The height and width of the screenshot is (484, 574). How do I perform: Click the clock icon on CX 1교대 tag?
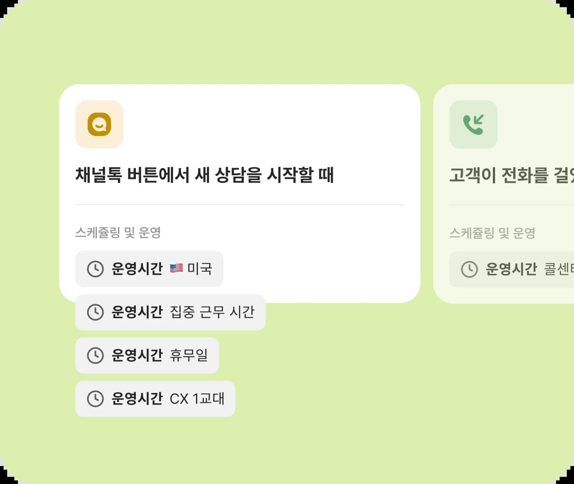pos(95,398)
